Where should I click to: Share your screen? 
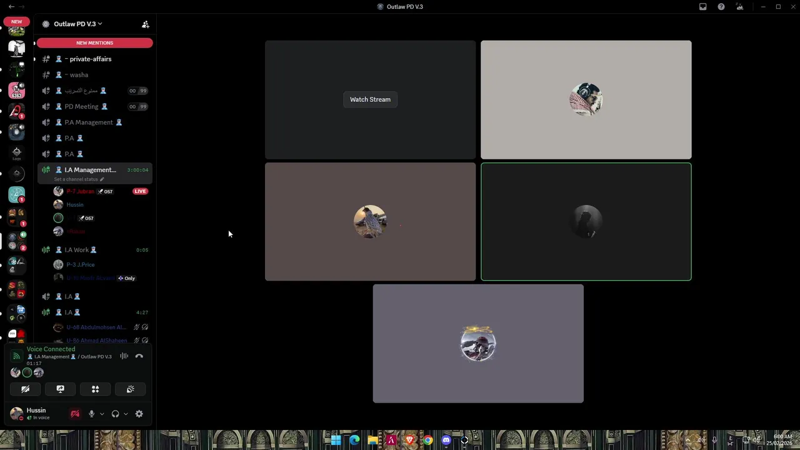point(61,389)
